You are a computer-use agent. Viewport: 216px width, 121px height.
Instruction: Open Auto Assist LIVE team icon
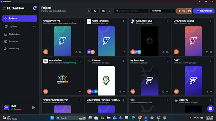(x=167, y=52)
